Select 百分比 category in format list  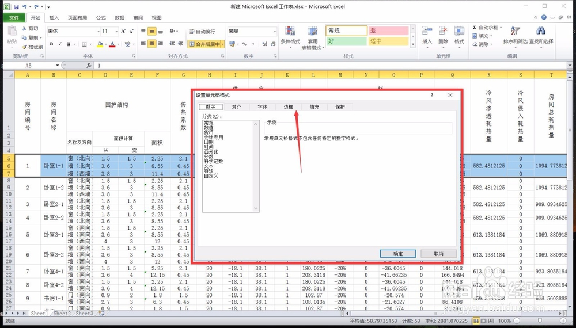tap(211, 151)
